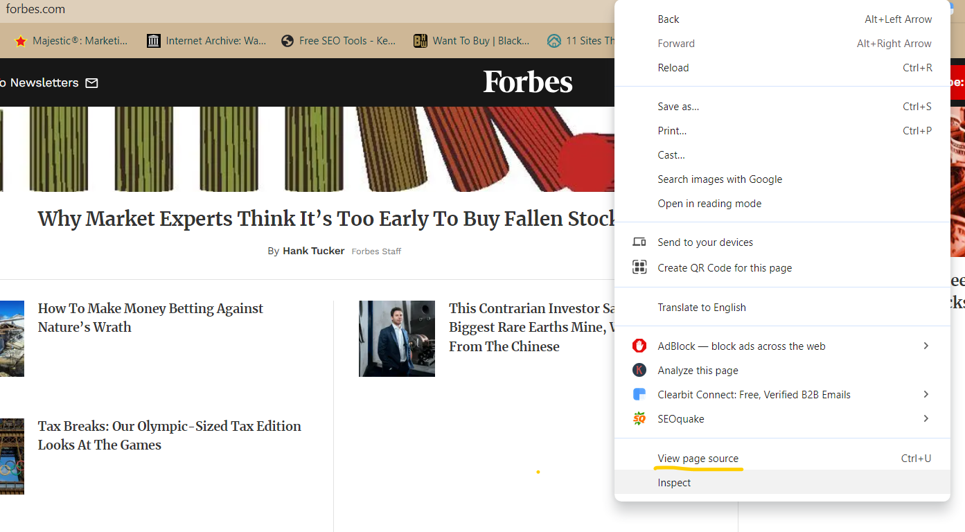Choose View page source
965x532 pixels.
coord(782,459)
